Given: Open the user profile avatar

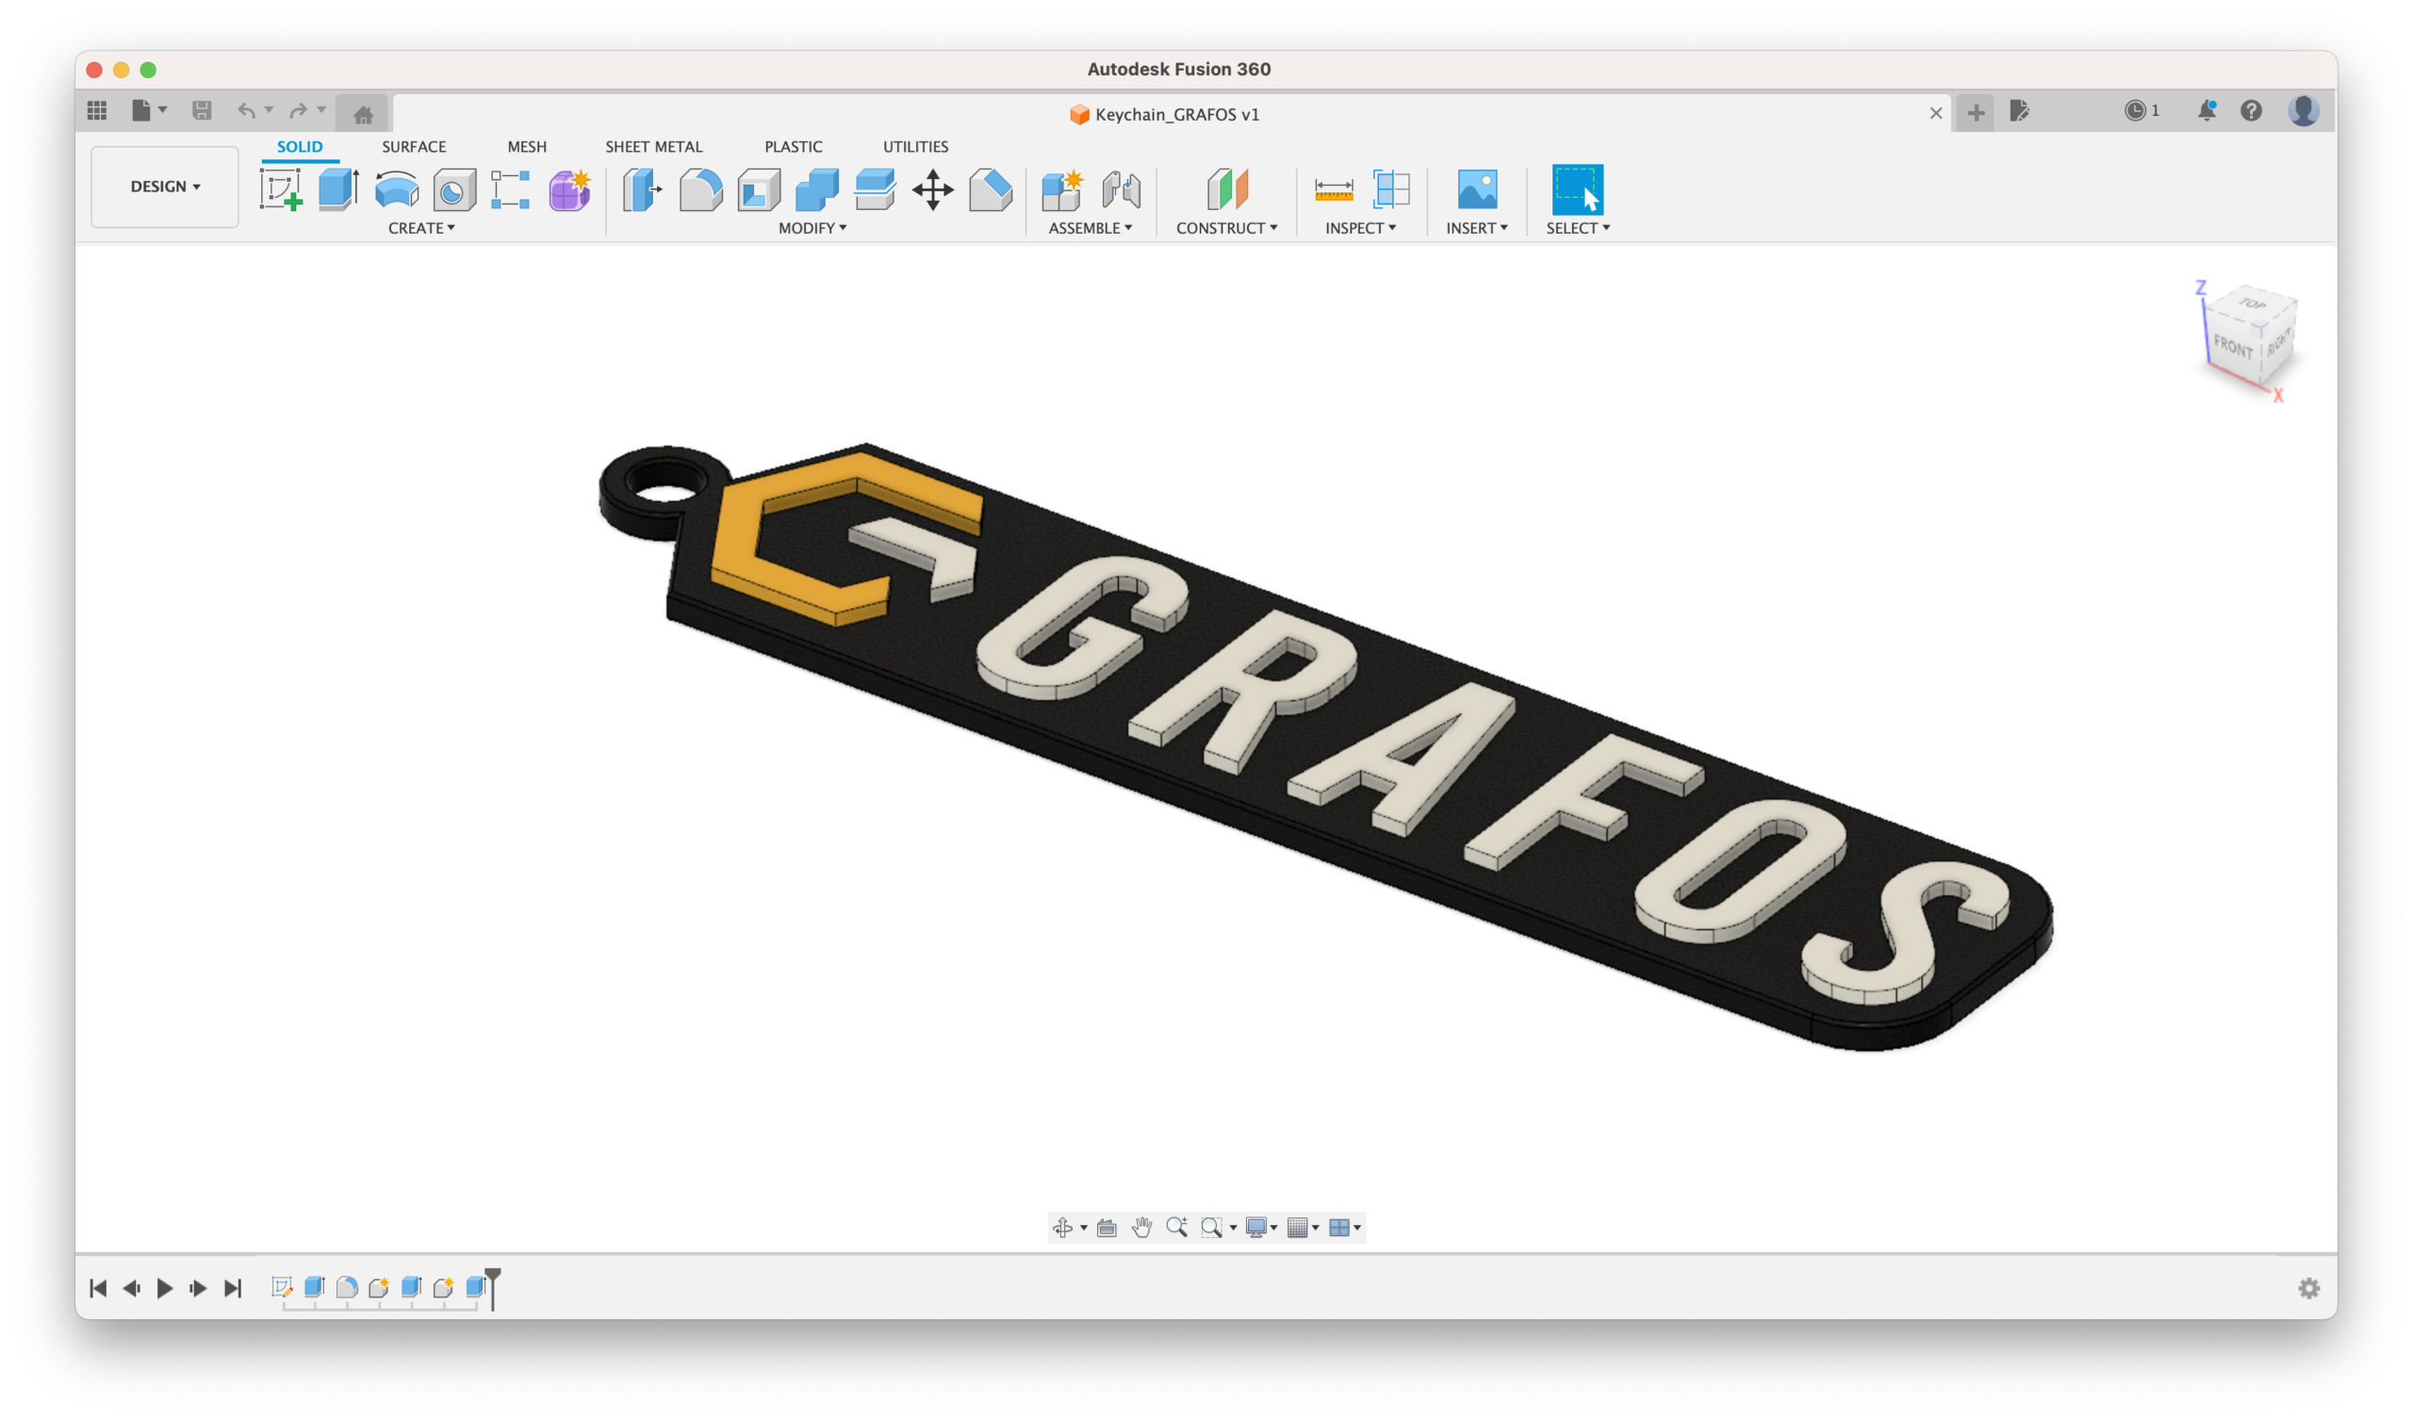Looking at the screenshot, I should [x=2304, y=111].
